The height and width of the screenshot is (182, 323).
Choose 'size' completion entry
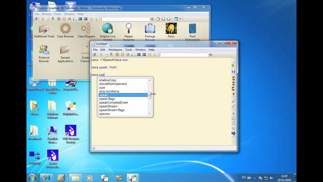click(123, 88)
